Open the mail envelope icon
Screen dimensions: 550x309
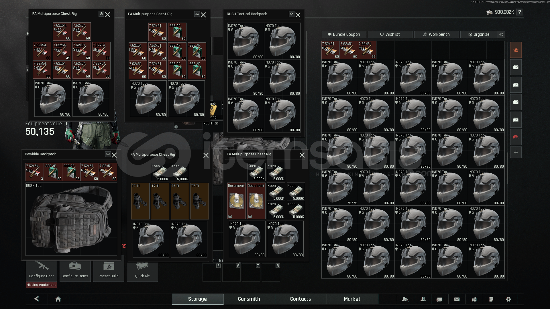pyautogui.click(x=457, y=299)
